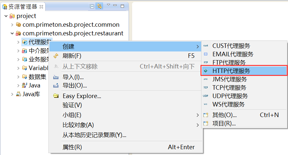This screenshot has width=288, height=155.
Task: Open Easy Explore... menu entry
Action: coord(126,96)
